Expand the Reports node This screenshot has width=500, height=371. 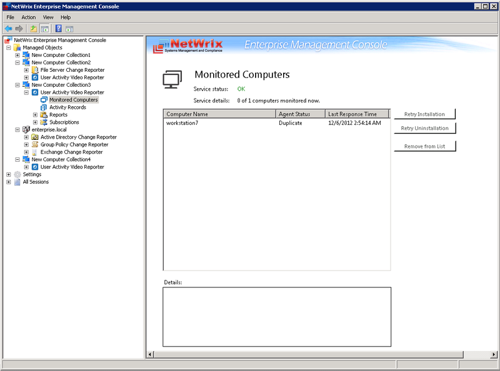tap(36, 115)
